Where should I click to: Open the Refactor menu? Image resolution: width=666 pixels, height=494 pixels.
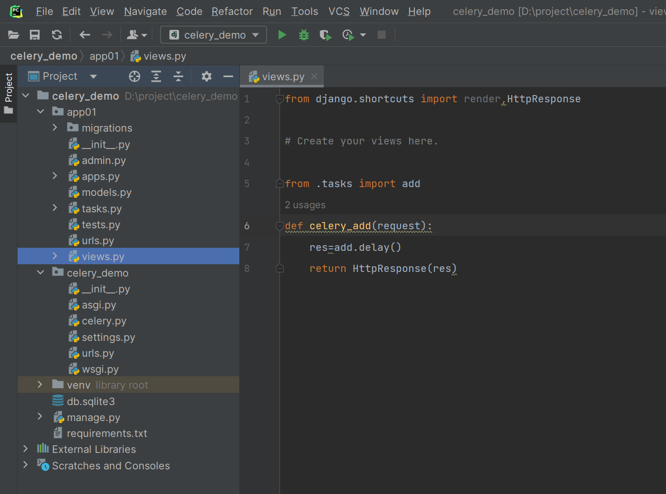pyautogui.click(x=232, y=11)
